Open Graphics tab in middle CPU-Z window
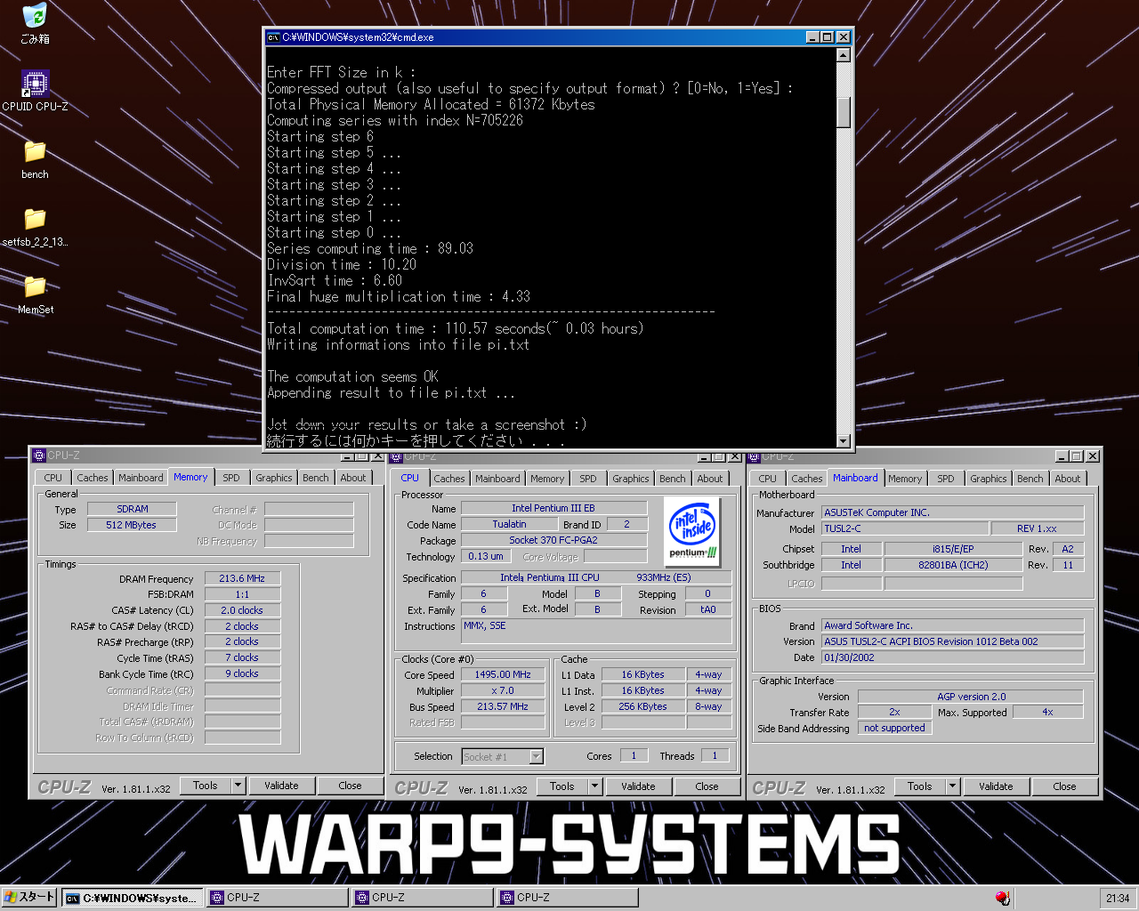Viewport: 1139px width, 911px height. [631, 479]
